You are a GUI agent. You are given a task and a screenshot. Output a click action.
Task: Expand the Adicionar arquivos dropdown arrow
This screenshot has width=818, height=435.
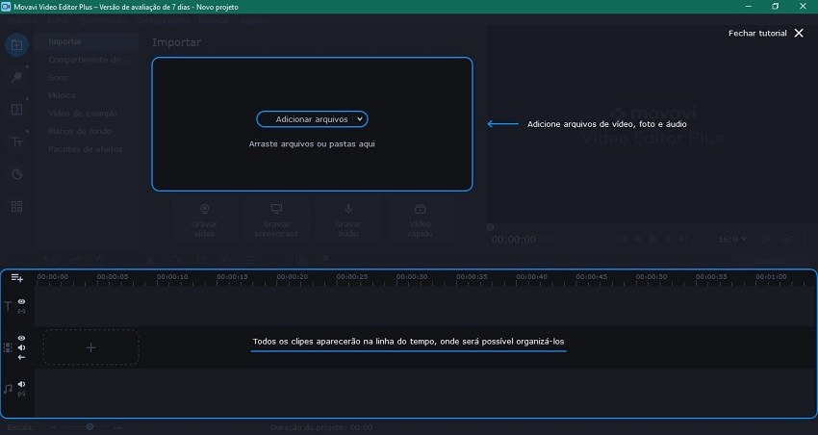pos(360,119)
